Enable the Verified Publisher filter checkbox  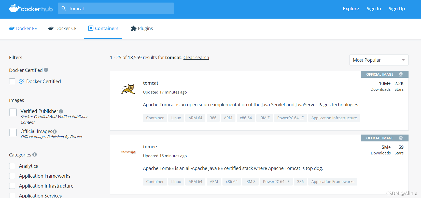click(x=13, y=112)
